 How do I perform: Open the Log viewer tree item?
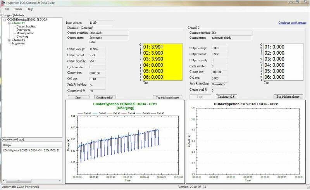(18, 43)
